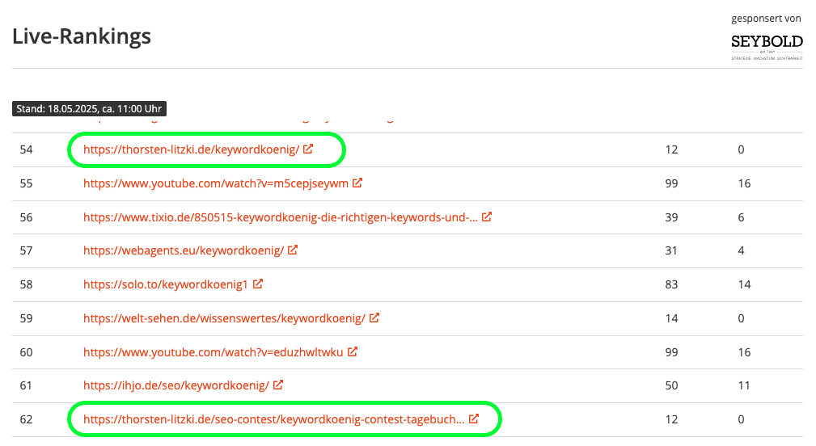Click the Live-Rankings heading

[x=82, y=36]
